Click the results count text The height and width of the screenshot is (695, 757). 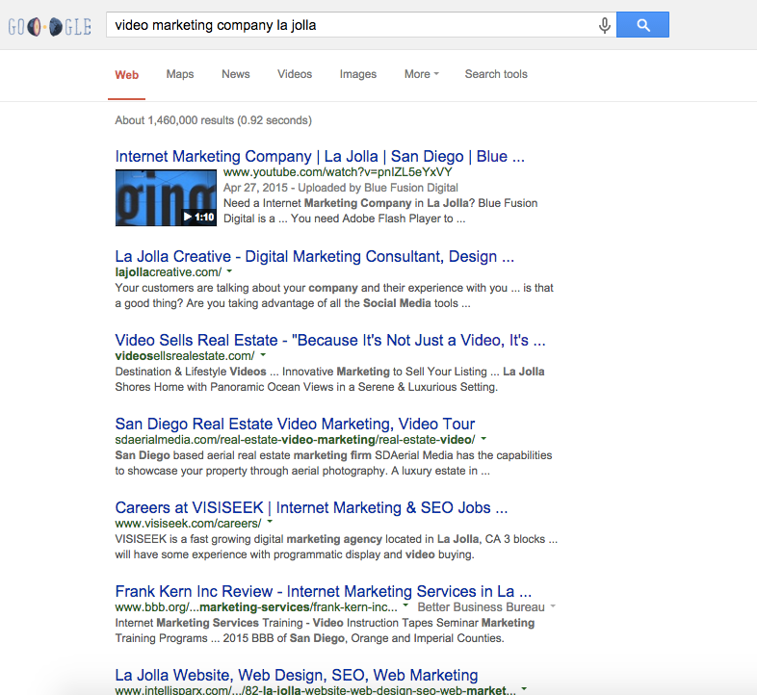pyautogui.click(x=214, y=120)
